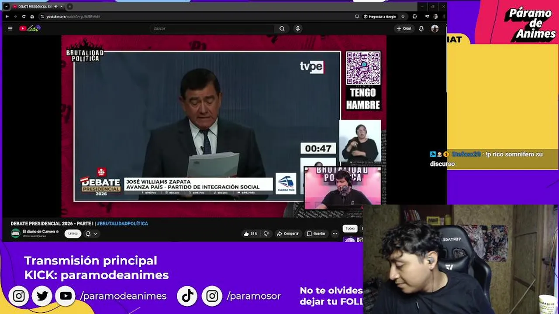The width and height of the screenshot is (559, 314).
Task: Go to the browser home page
Action: (x=32, y=17)
